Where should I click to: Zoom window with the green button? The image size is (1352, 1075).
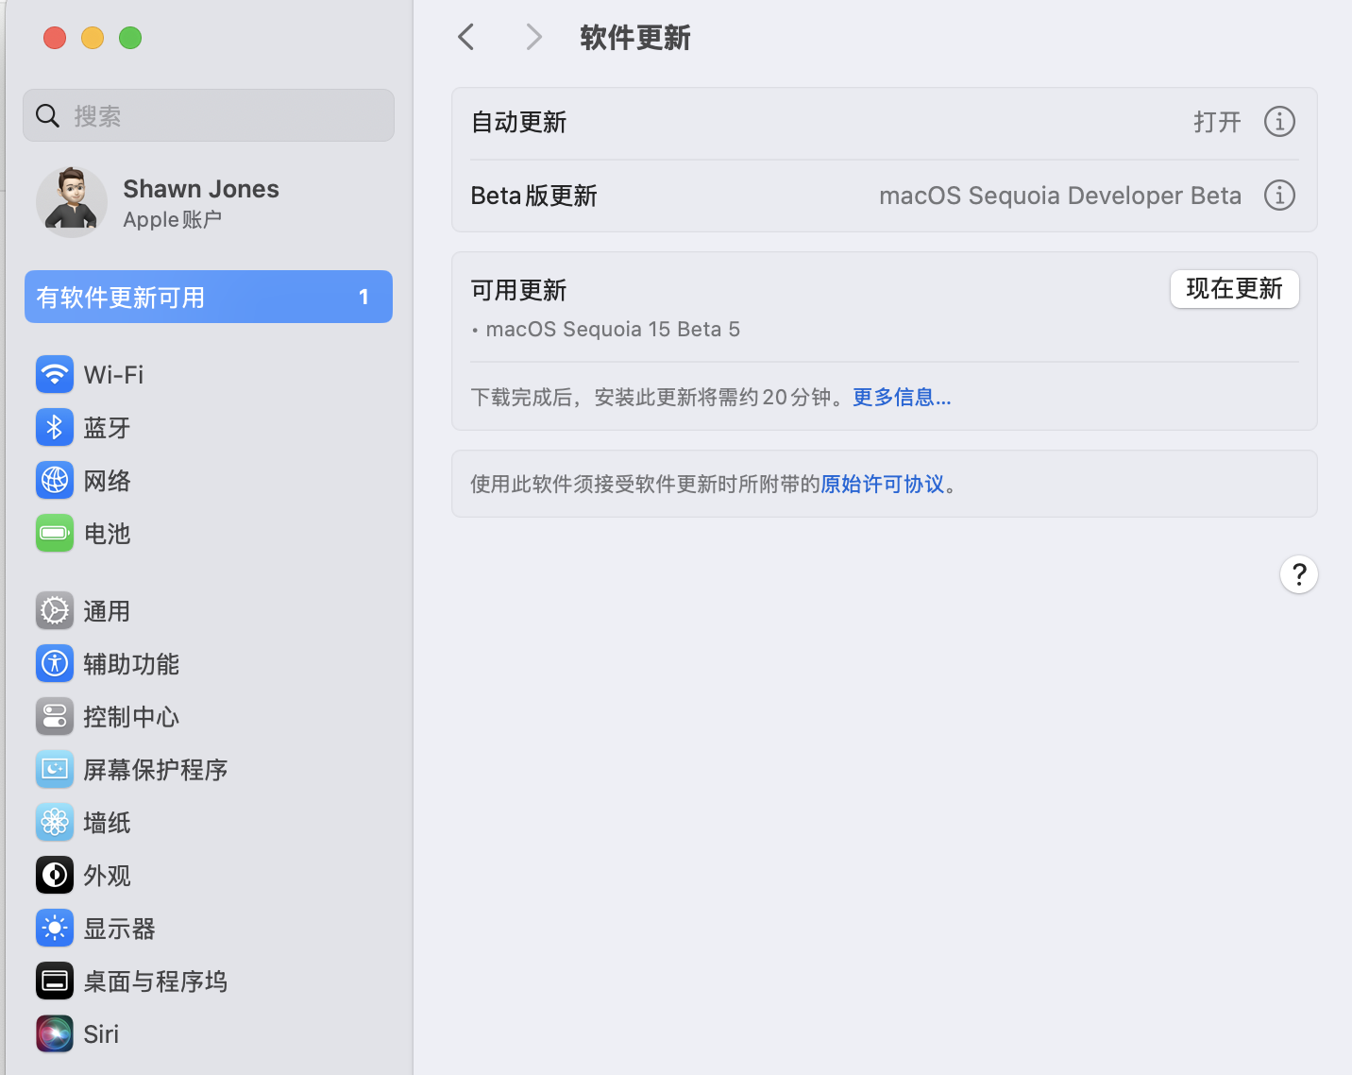pos(130,38)
